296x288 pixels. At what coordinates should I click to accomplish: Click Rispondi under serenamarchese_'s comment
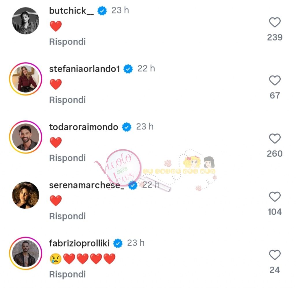click(67, 216)
